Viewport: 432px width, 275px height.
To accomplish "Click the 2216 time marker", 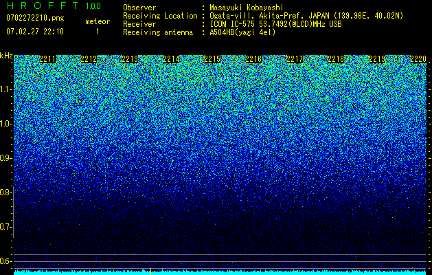I will pos(253,59).
